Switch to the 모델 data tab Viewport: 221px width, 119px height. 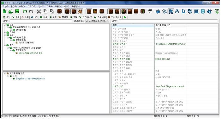(x=74, y=17)
